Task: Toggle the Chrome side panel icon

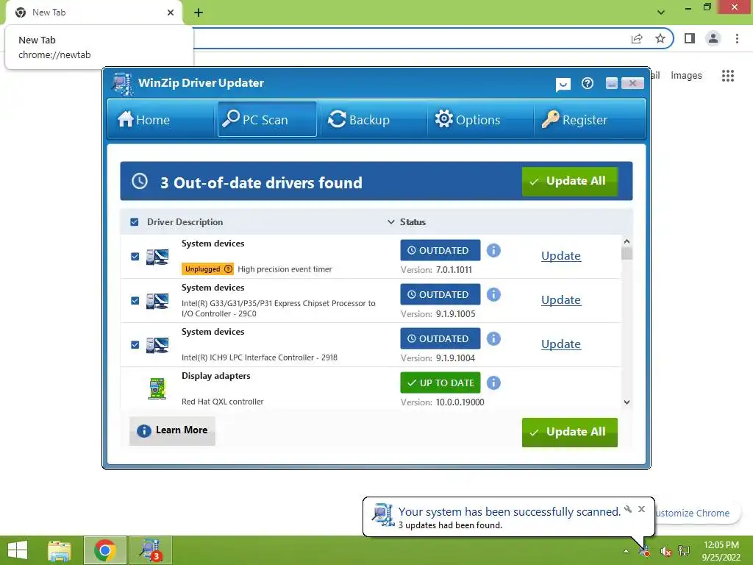Action: [690, 38]
